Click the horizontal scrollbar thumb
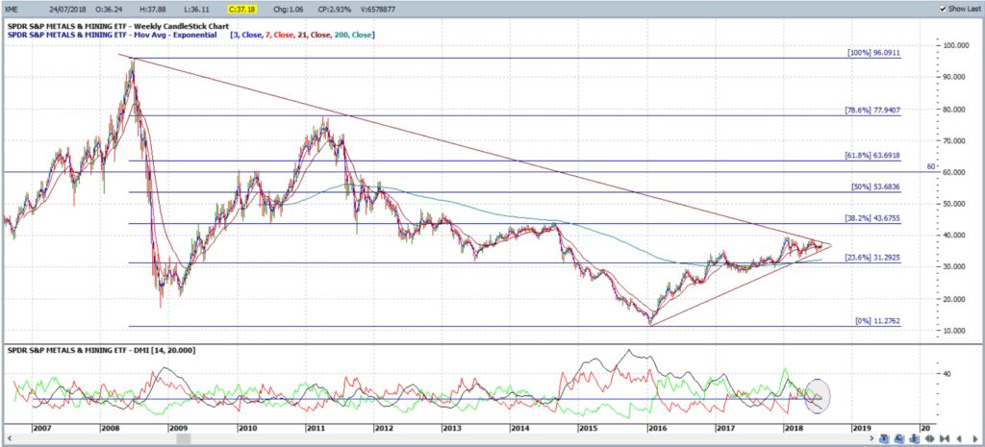985x447 pixels. click(184, 438)
